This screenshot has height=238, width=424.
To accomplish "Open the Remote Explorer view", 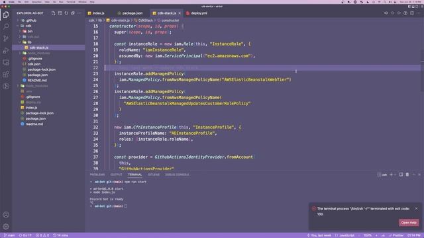I will (x=6, y=62).
